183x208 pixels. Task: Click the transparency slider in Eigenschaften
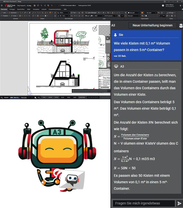152,16
